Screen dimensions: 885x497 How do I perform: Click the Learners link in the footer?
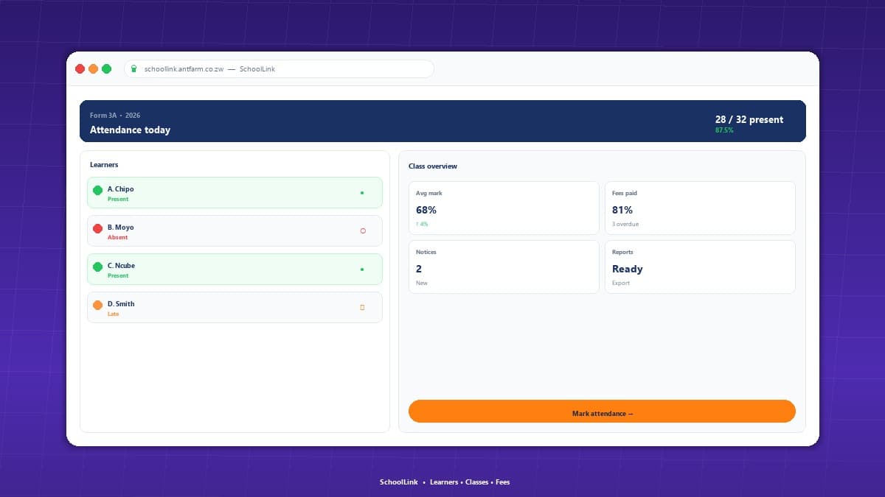[x=445, y=482]
